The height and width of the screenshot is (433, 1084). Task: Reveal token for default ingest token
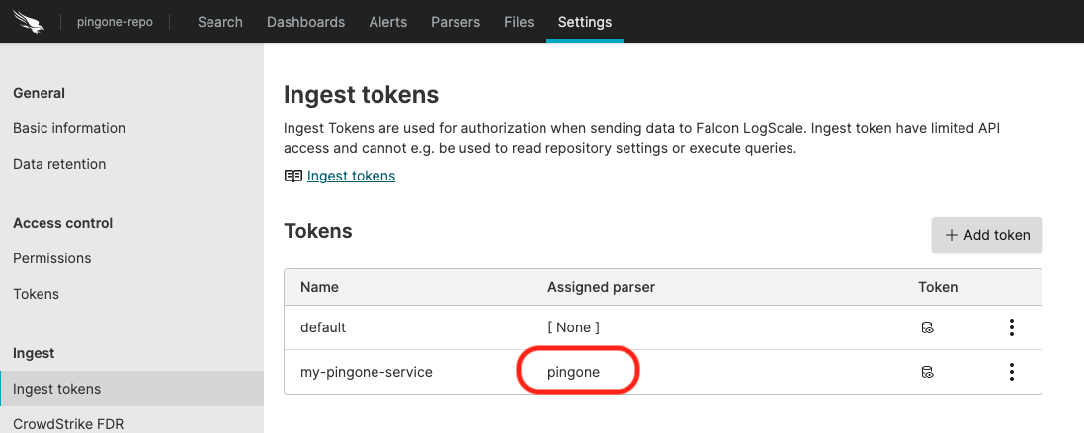[x=927, y=327]
